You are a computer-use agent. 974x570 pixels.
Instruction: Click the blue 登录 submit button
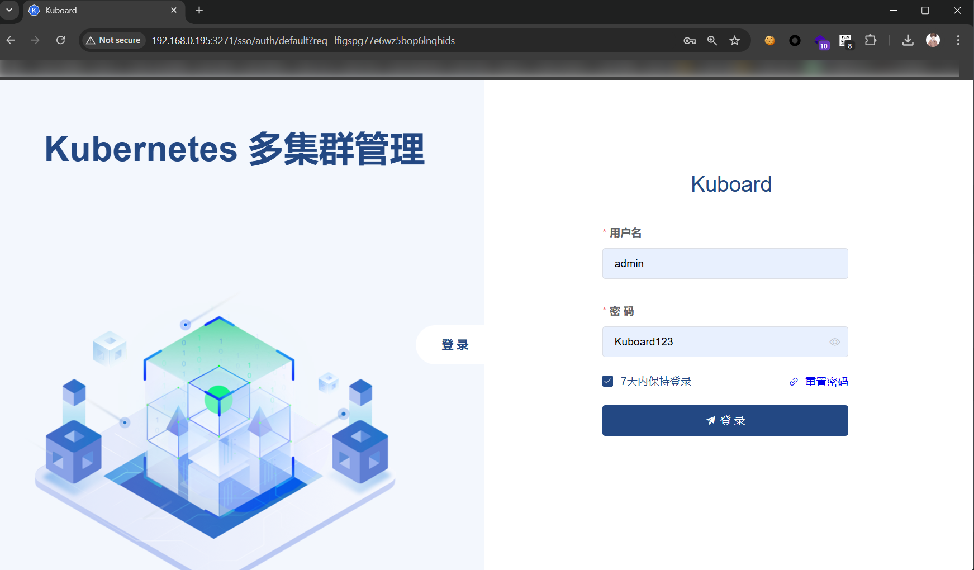[725, 421]
